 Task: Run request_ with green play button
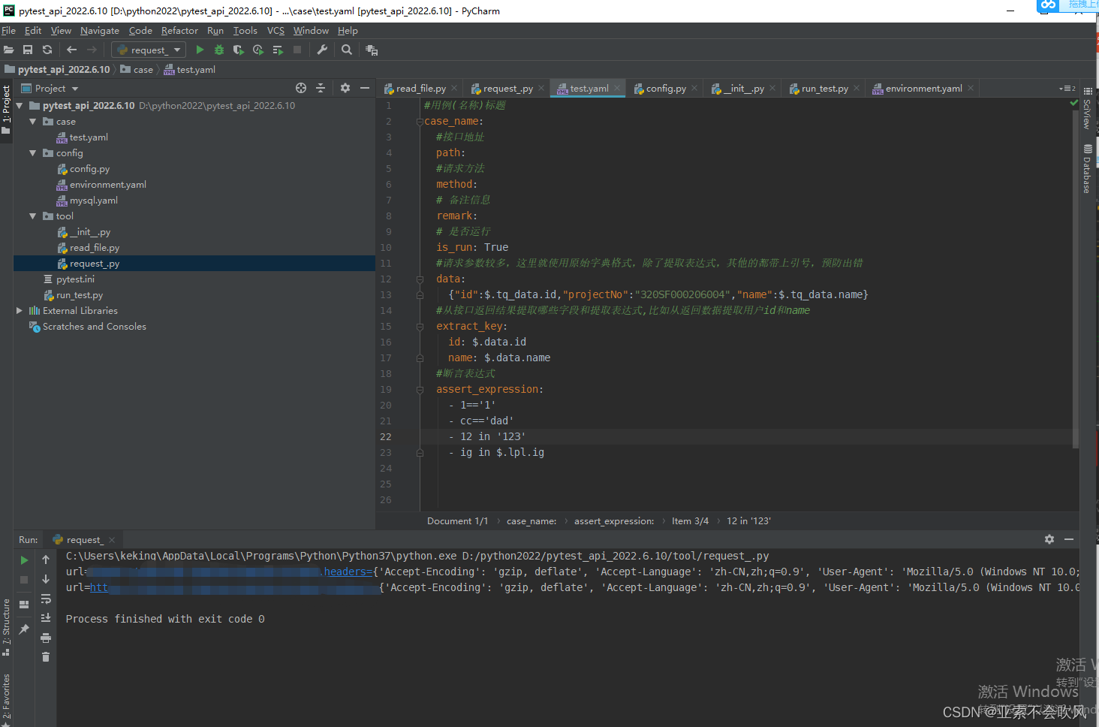point(200,50)
